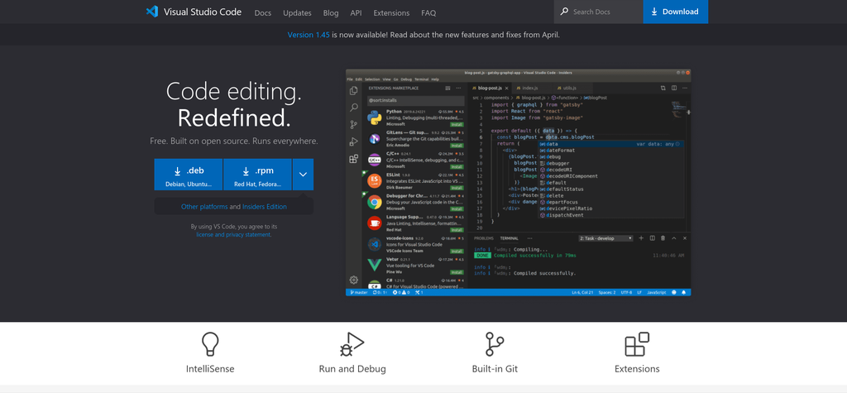Viewport: 847px width, 393px height.
Task: Click Install button for ESLint extension
Action: [457, 188]
